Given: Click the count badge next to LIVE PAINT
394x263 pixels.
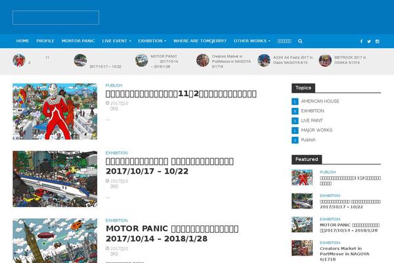Looking at the screenshot, I should point(295,121).
